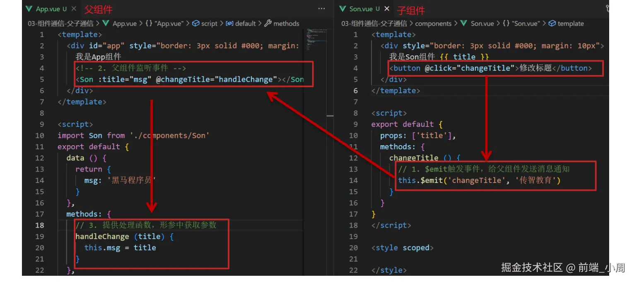Click the '// 1. $emit触发事件' comment
Image resolution: width=634 pixels, height=282 pixels.
click(484, 169)
